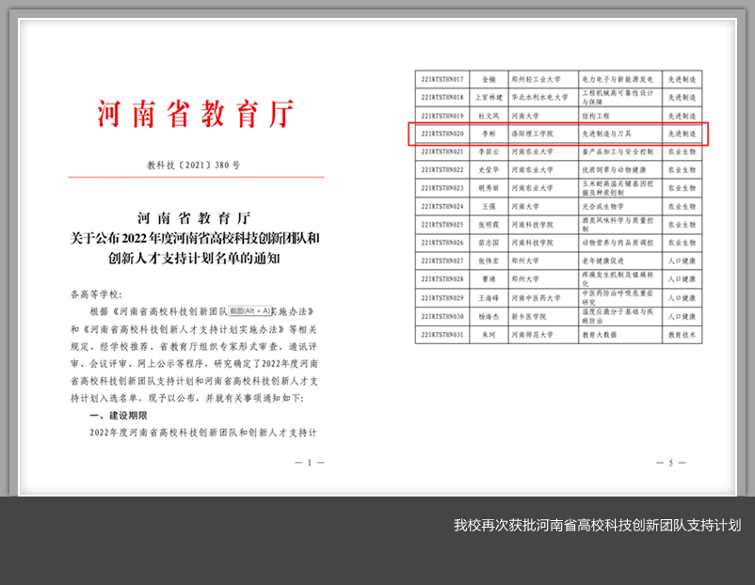The height and width of the screenshot is (585, 755).
Task: Click page number 1 at left page bottom
Action: point(310,463)
